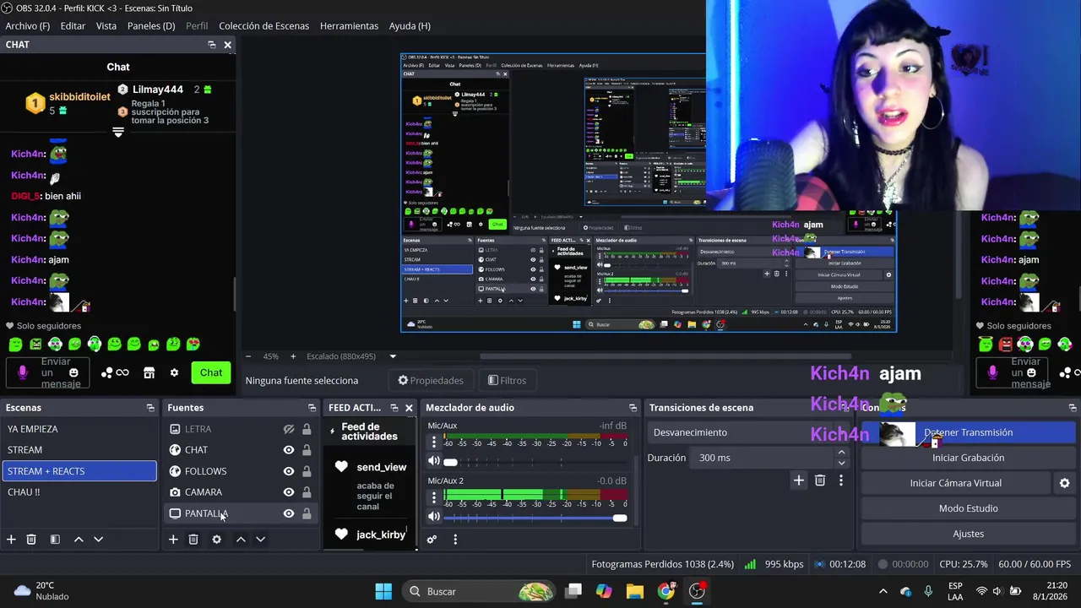Click the green Chat send button
This screenshot has width=1081, height=608.
(x=211, y=372)
